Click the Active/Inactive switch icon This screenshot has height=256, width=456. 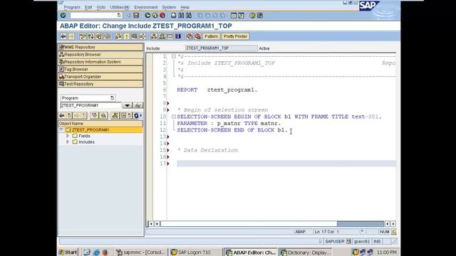tap(91, 36)
